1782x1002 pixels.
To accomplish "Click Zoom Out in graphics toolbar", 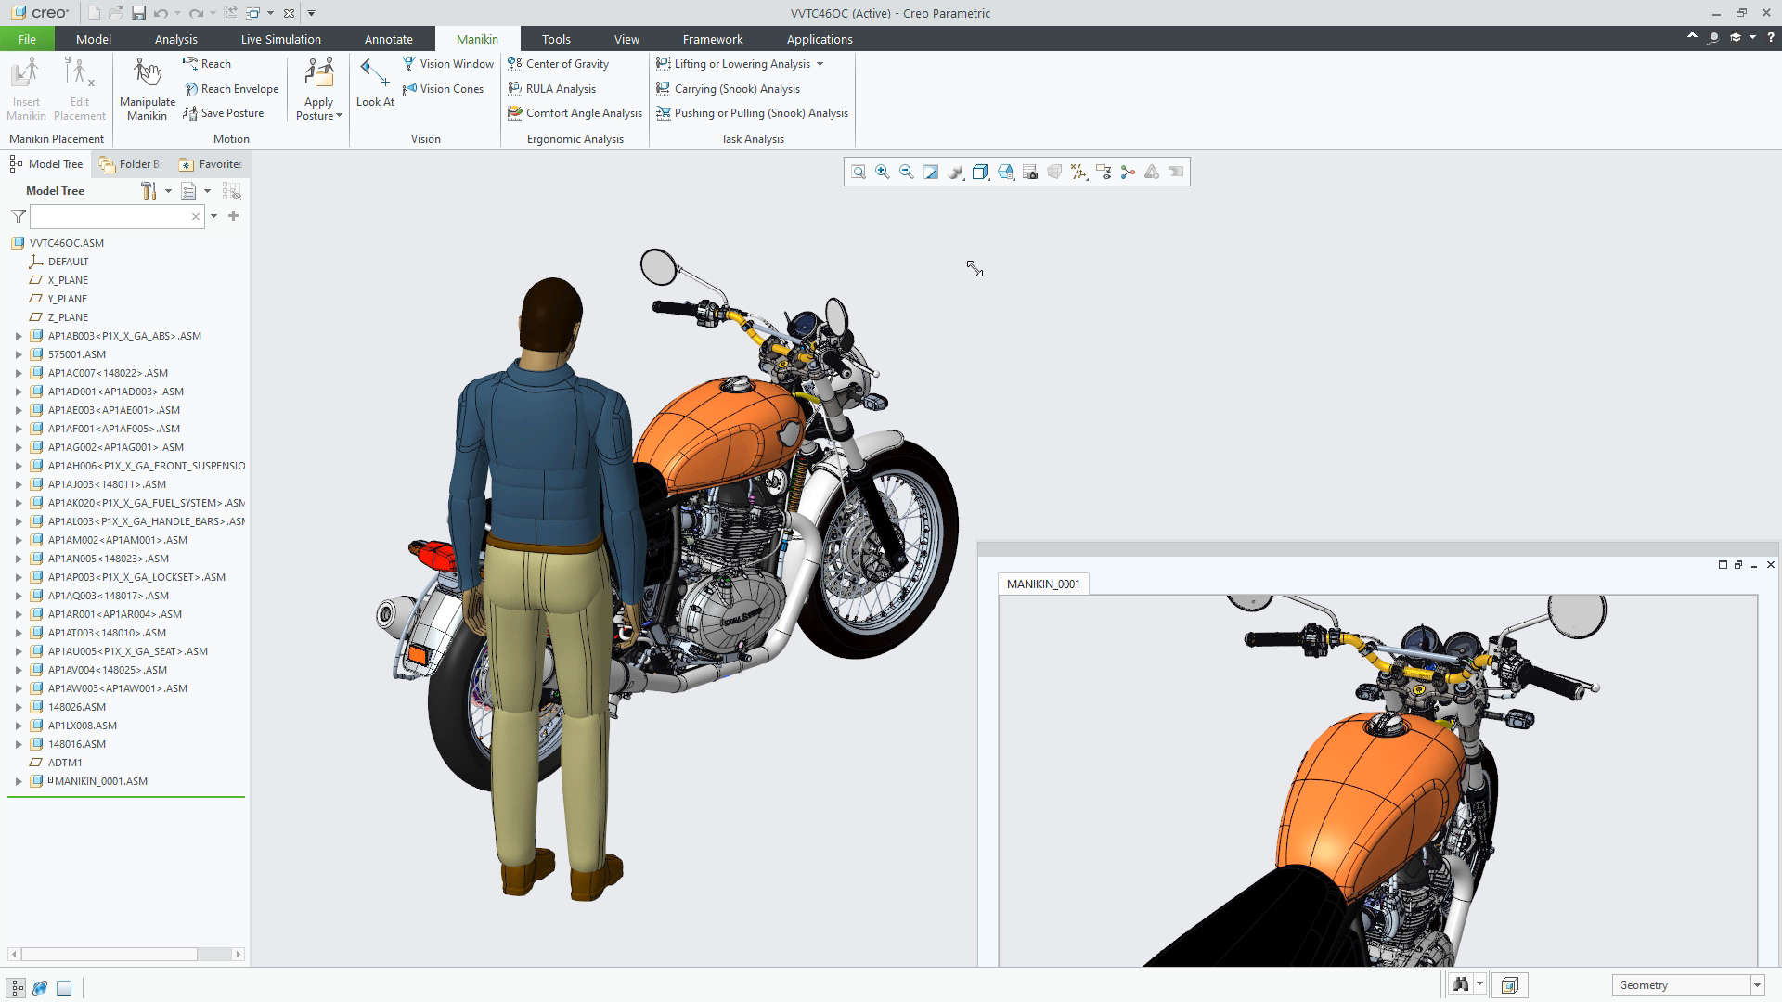I will coord(907,172).
